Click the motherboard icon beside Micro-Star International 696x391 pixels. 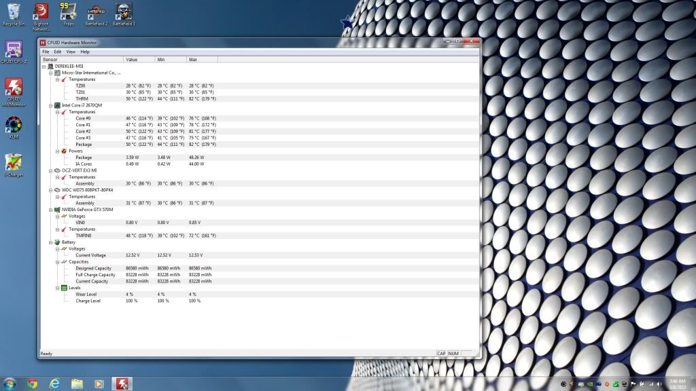(57, 73)
